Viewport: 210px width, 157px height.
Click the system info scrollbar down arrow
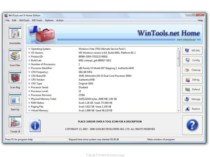pos(178,111)
